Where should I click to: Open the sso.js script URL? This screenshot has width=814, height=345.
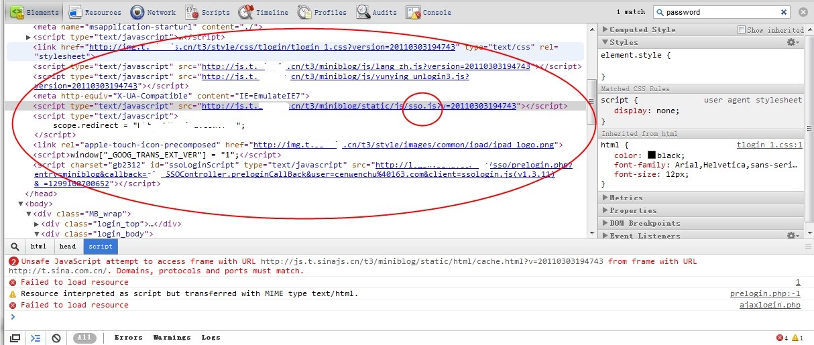pyautogui.click(x=359, y=106)
